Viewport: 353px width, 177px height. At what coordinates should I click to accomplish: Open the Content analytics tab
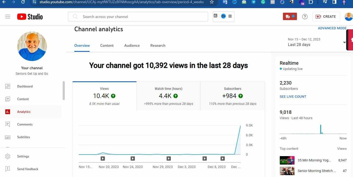(107, 45)
